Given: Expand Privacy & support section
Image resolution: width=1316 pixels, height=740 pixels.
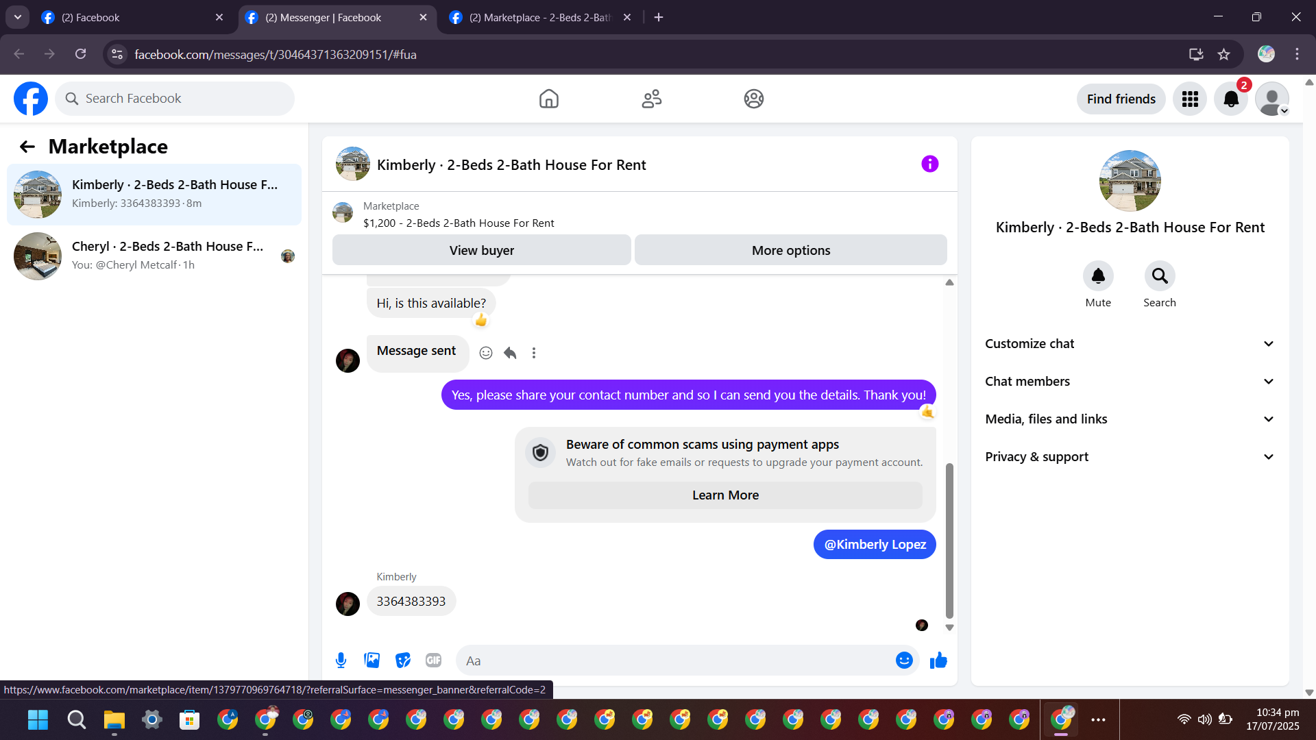Looking at the screenshot, I should (1130, 457).
